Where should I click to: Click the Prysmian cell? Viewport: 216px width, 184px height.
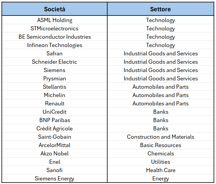point(55,79)
